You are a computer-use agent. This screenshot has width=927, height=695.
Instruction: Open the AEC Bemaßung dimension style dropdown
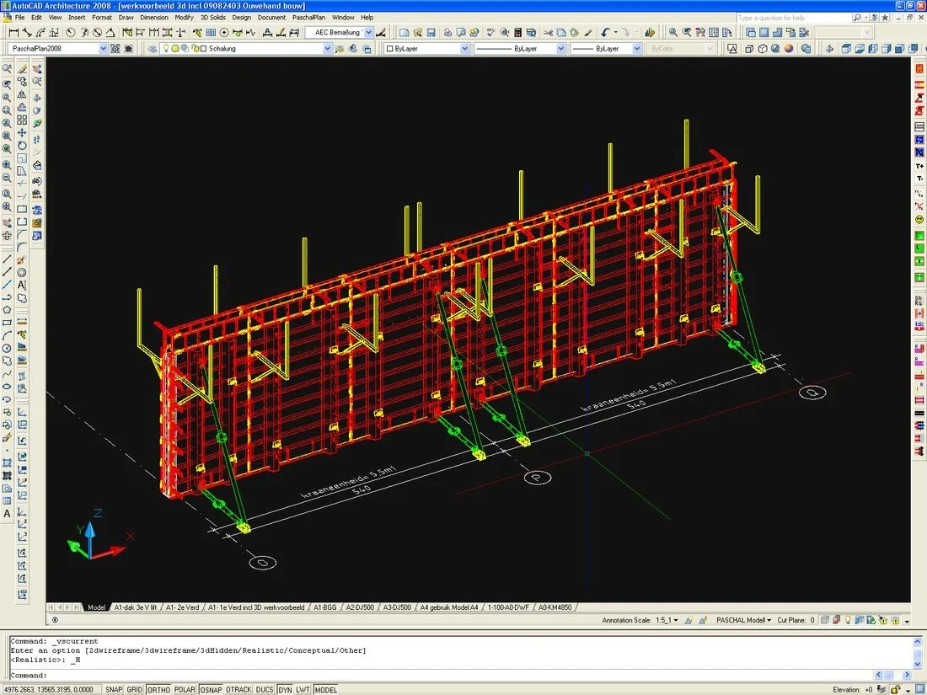tap(369, 33)
